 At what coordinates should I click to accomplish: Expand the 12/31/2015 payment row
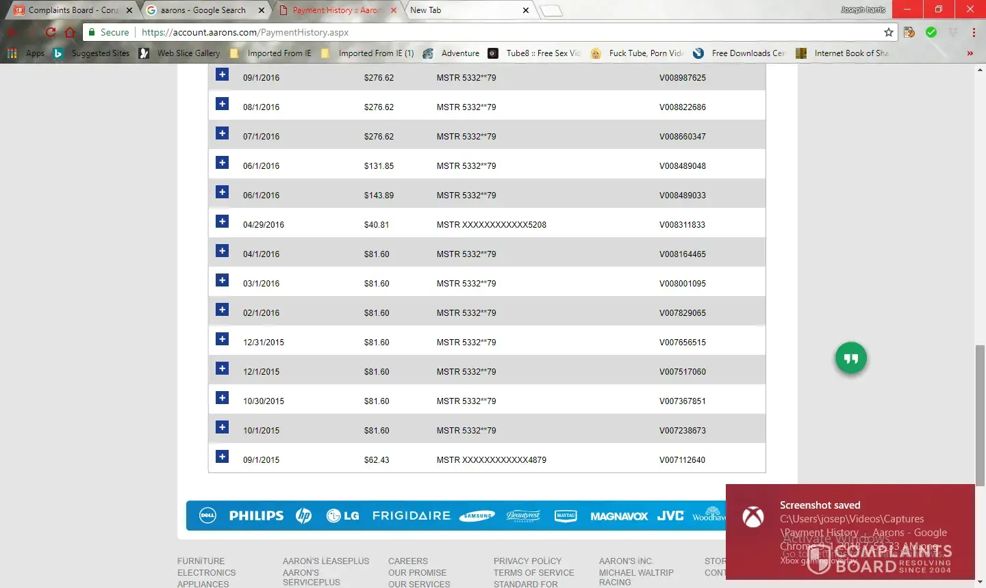[223, 339]
